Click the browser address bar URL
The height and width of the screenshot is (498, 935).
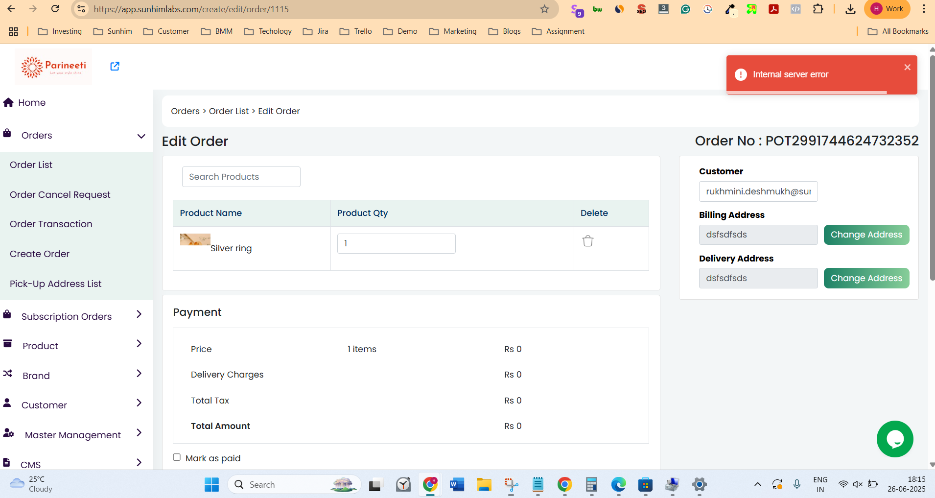coord(191,9)
